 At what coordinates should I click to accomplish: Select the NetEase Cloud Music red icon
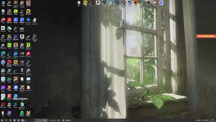point(9,20)
